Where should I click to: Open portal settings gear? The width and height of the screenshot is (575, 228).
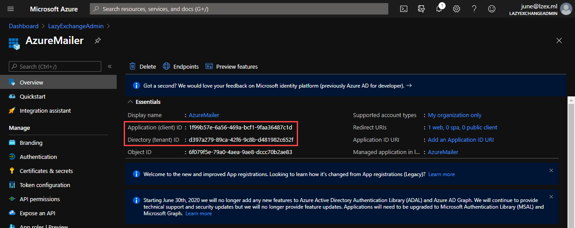click(457, 9)
